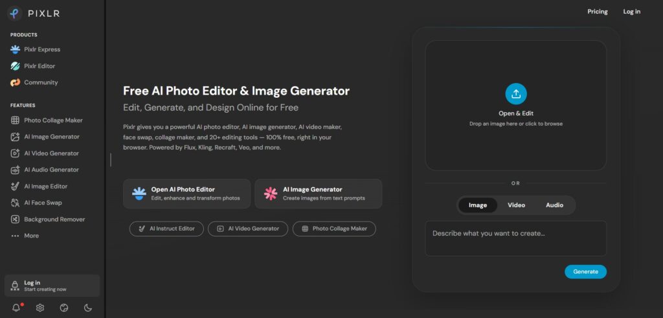Expand the More features menu

pyautogui.click(x=25, y=236)
